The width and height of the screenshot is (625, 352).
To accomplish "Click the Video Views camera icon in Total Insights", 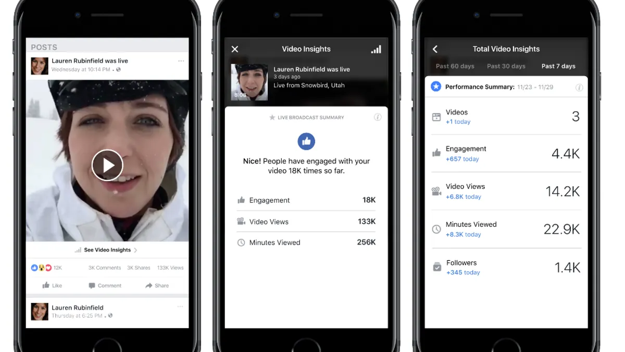I will coord(436,192).
